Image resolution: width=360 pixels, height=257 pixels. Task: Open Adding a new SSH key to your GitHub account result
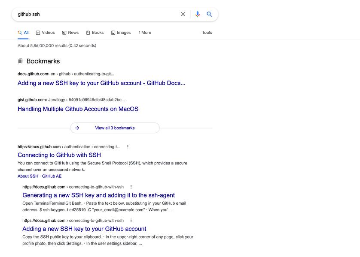[x=84, y=229]
